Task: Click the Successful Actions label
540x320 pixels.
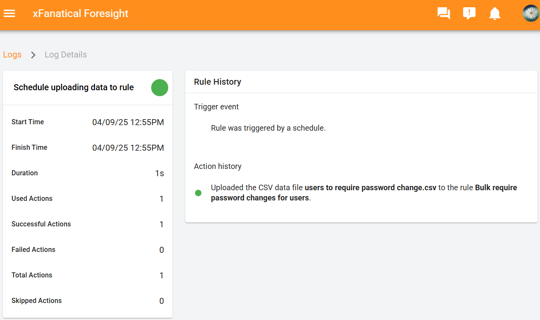Action: 41,224
